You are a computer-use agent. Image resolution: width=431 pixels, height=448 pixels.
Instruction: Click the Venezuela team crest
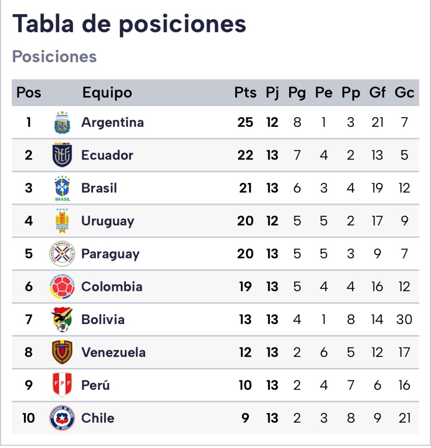[62, 352]
